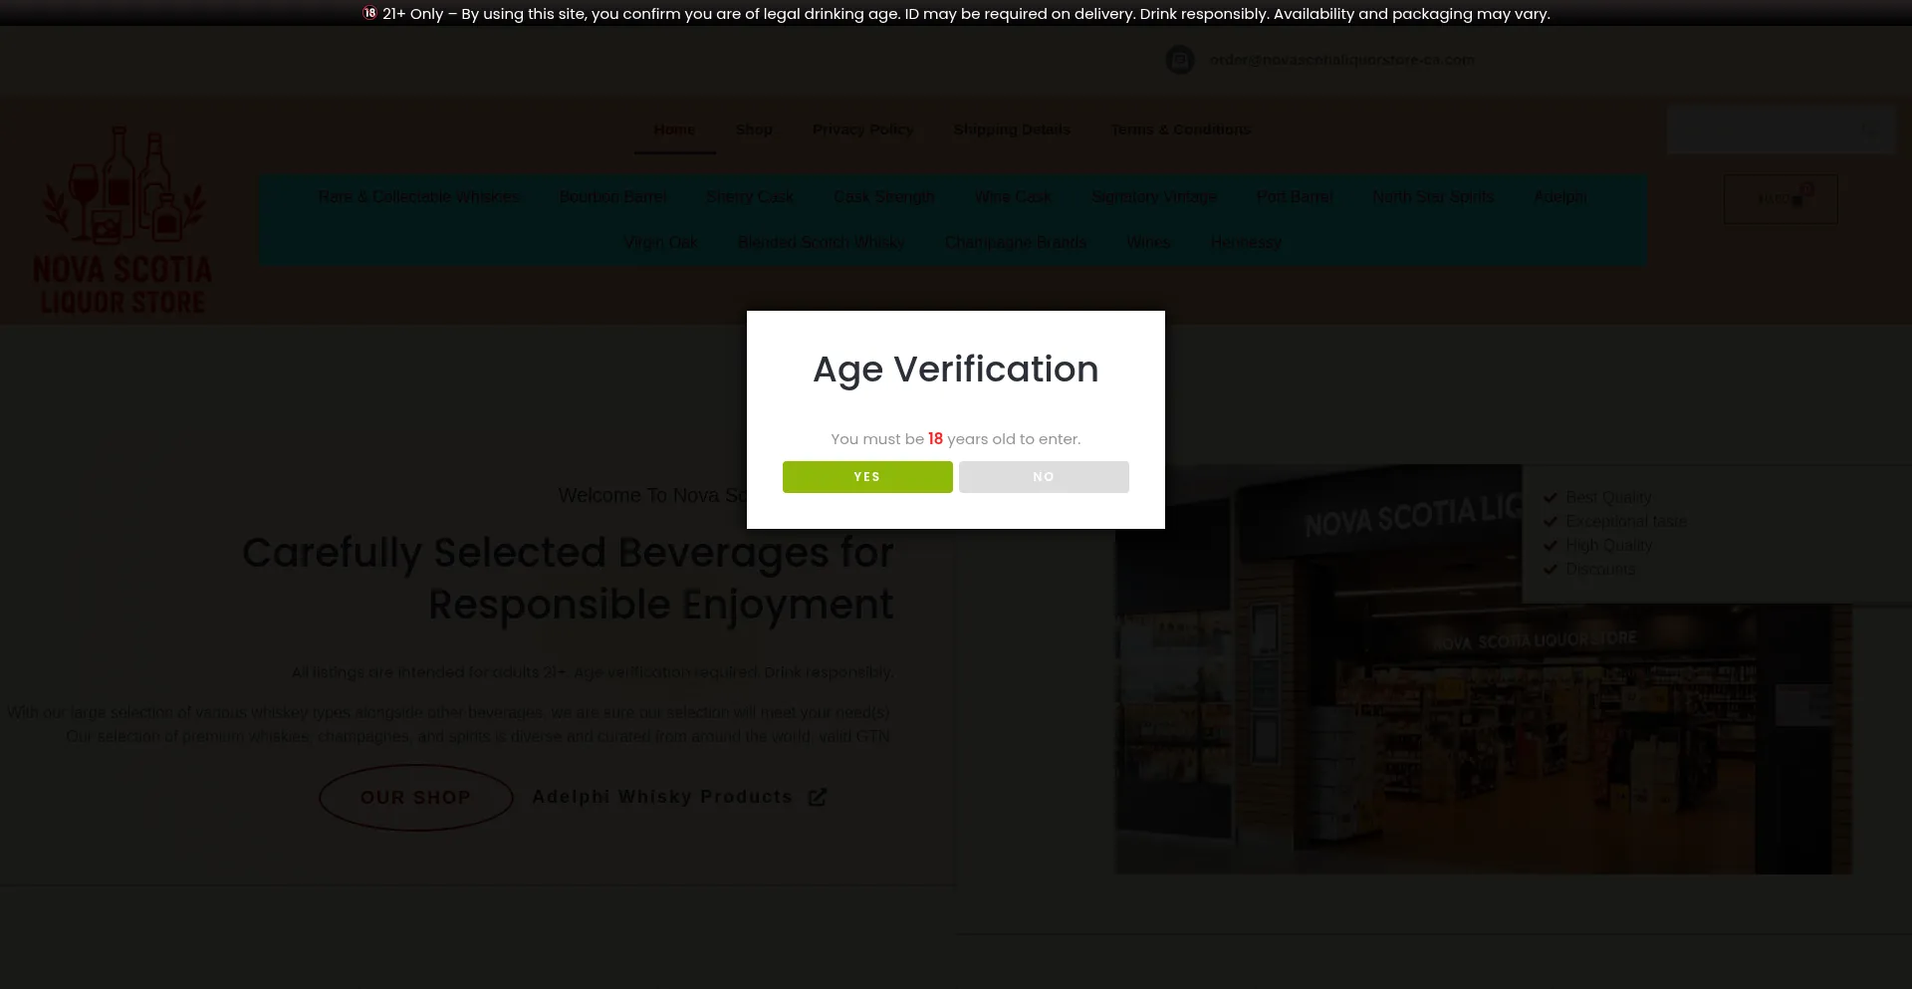
Task: Click the "All listings are intended for adults" line
Action: point(593,672)
